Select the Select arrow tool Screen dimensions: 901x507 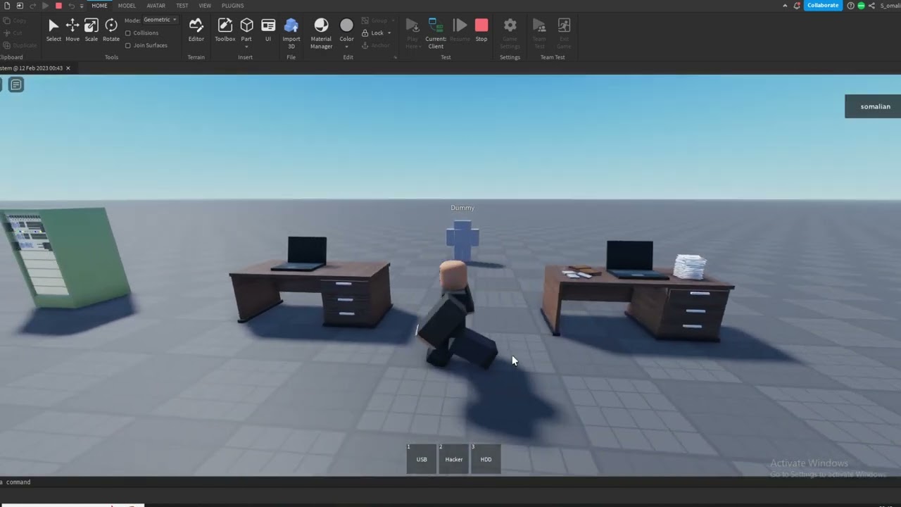coord(53,30)
